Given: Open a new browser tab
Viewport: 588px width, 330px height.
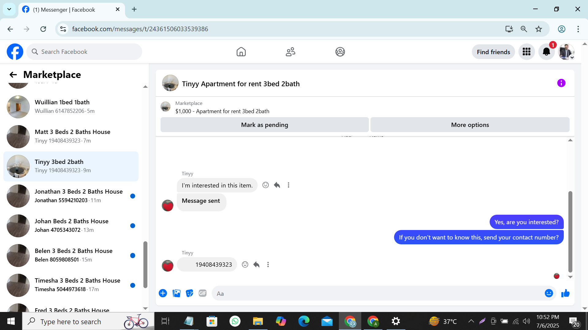Looking at the screenshot, I should 134,9.
